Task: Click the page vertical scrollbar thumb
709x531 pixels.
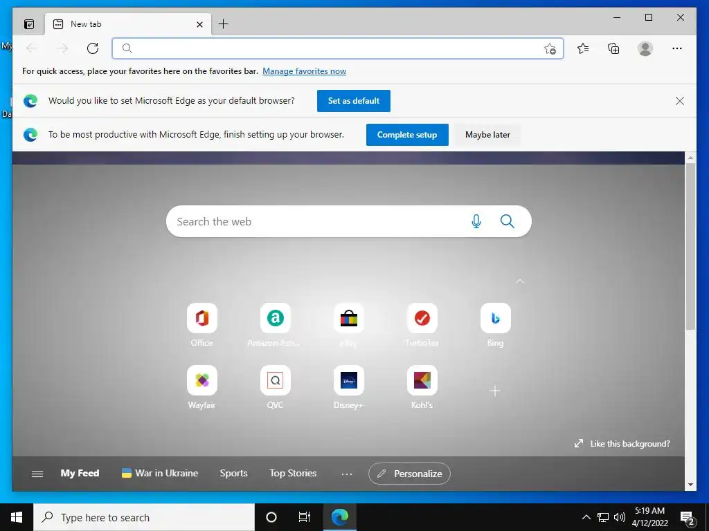Action: tap(690, 246)
